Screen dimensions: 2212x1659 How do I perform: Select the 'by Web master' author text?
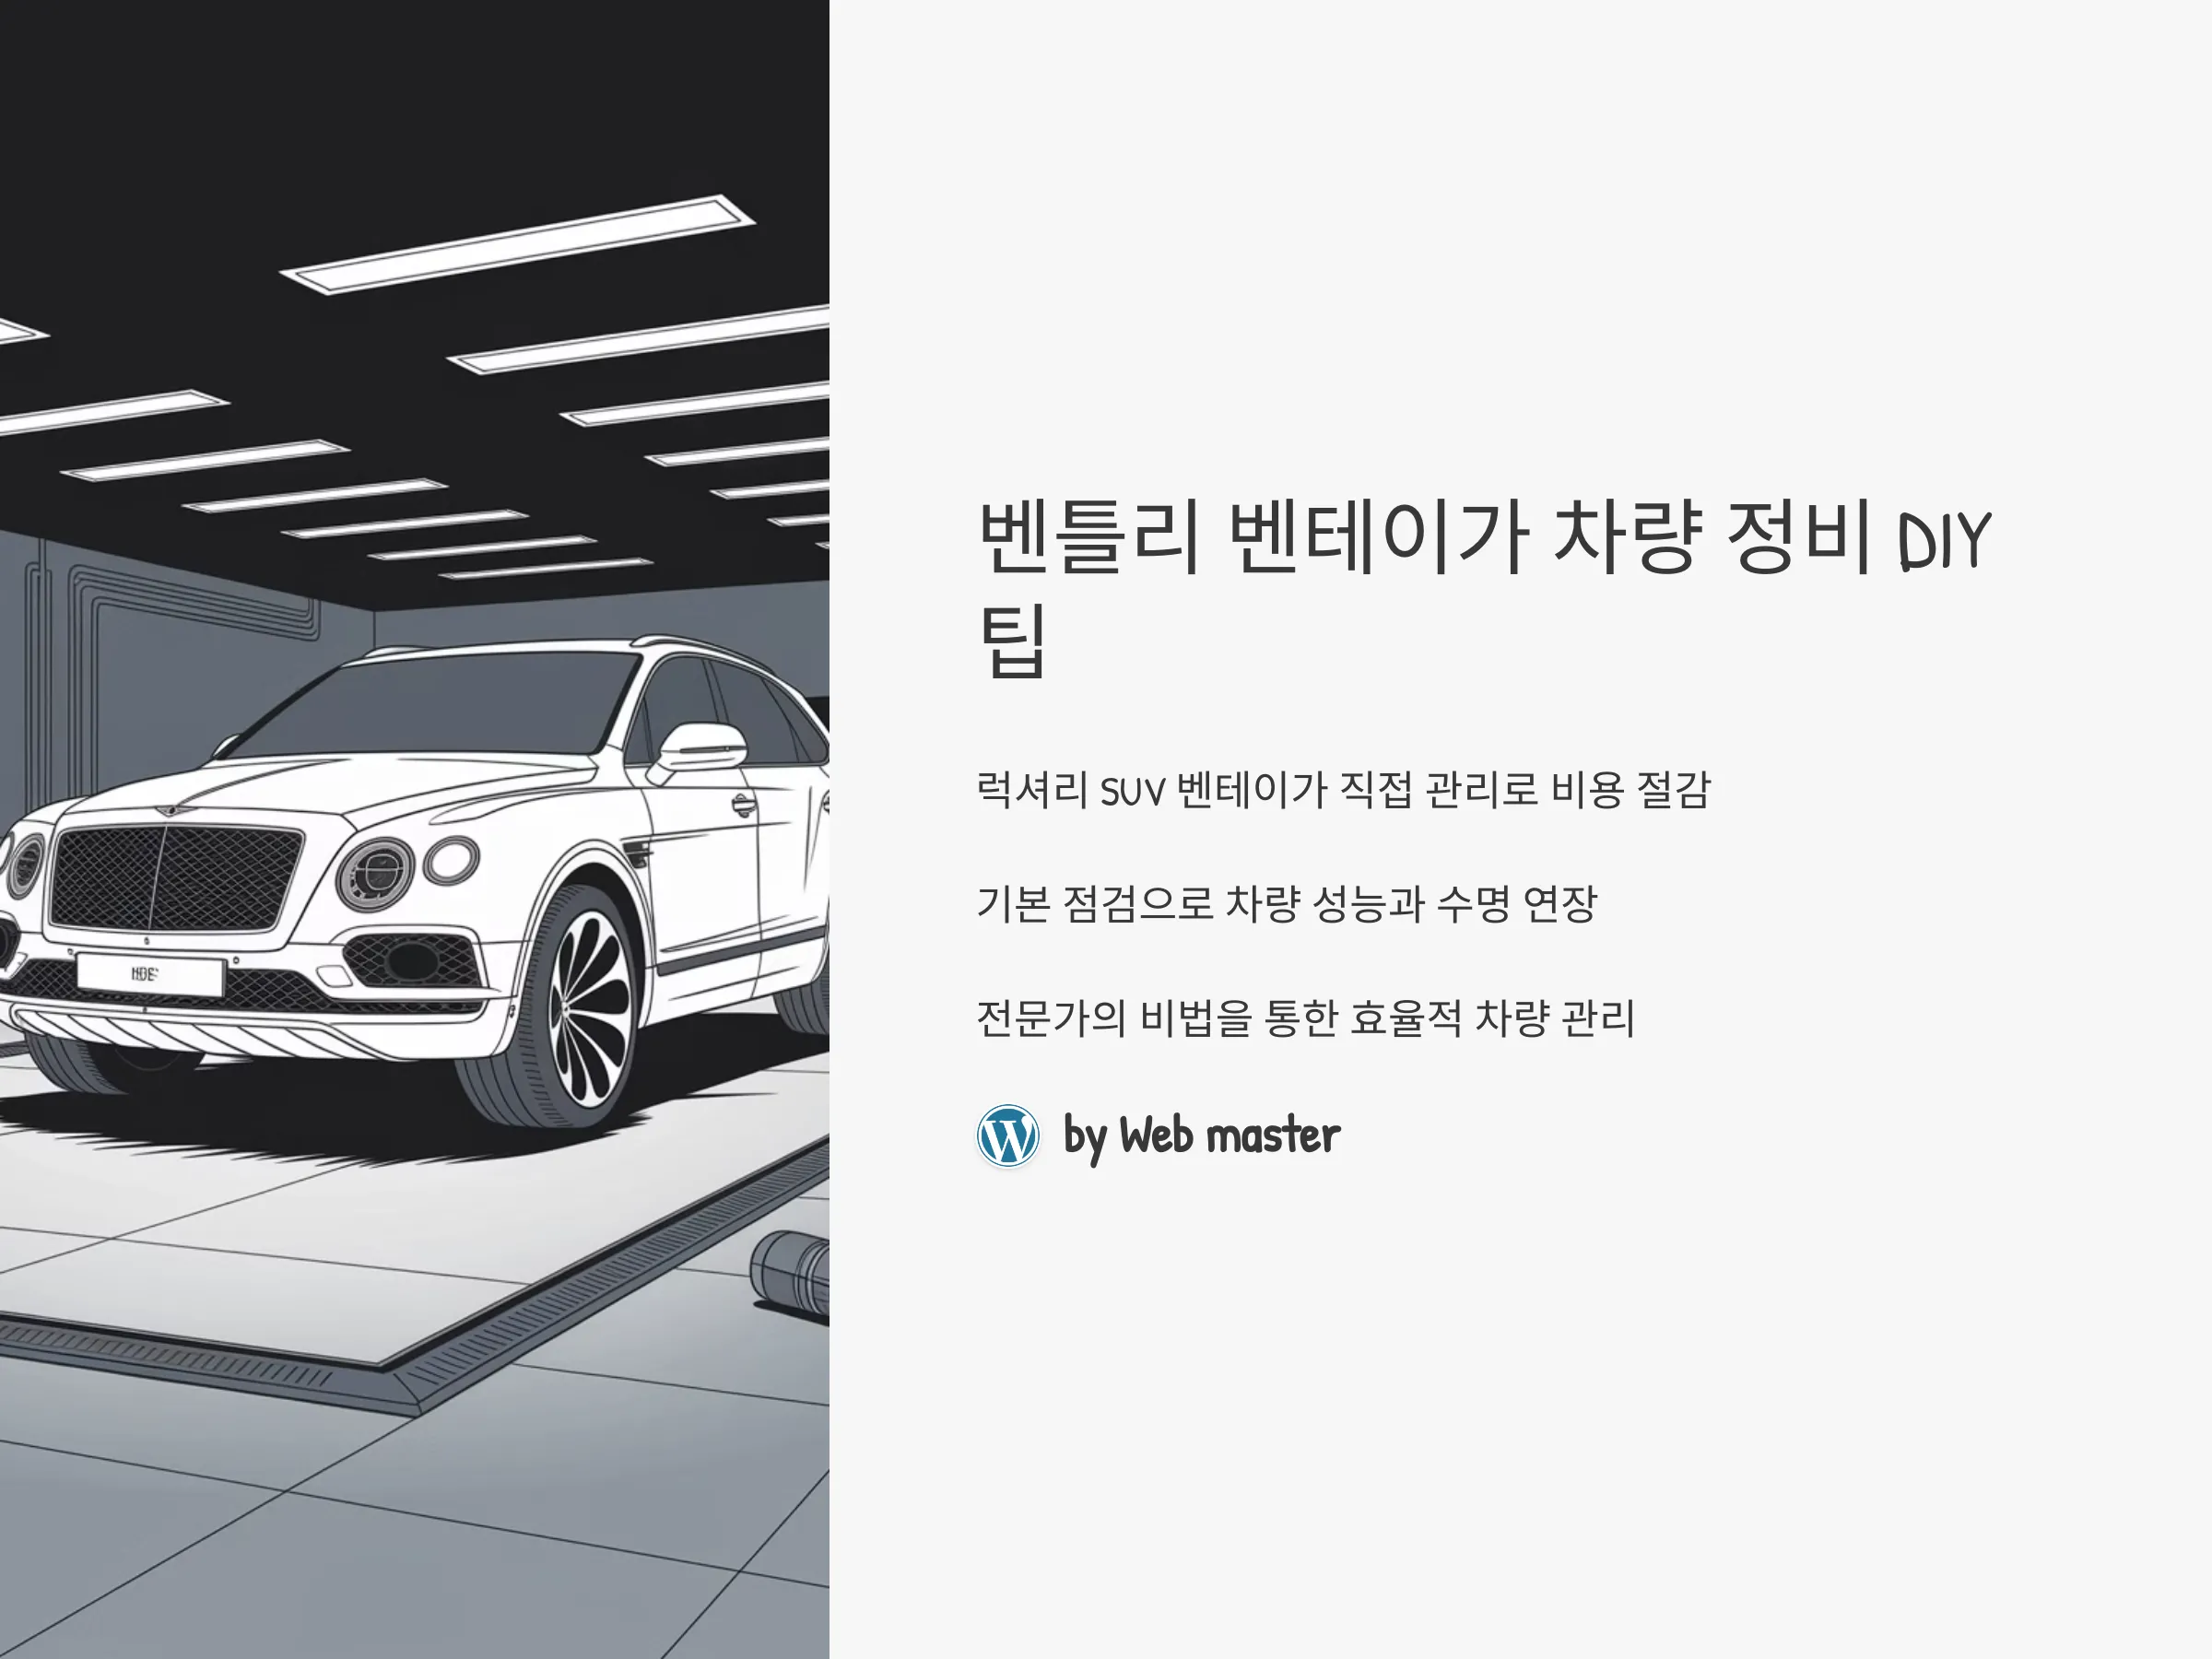1201,1136
